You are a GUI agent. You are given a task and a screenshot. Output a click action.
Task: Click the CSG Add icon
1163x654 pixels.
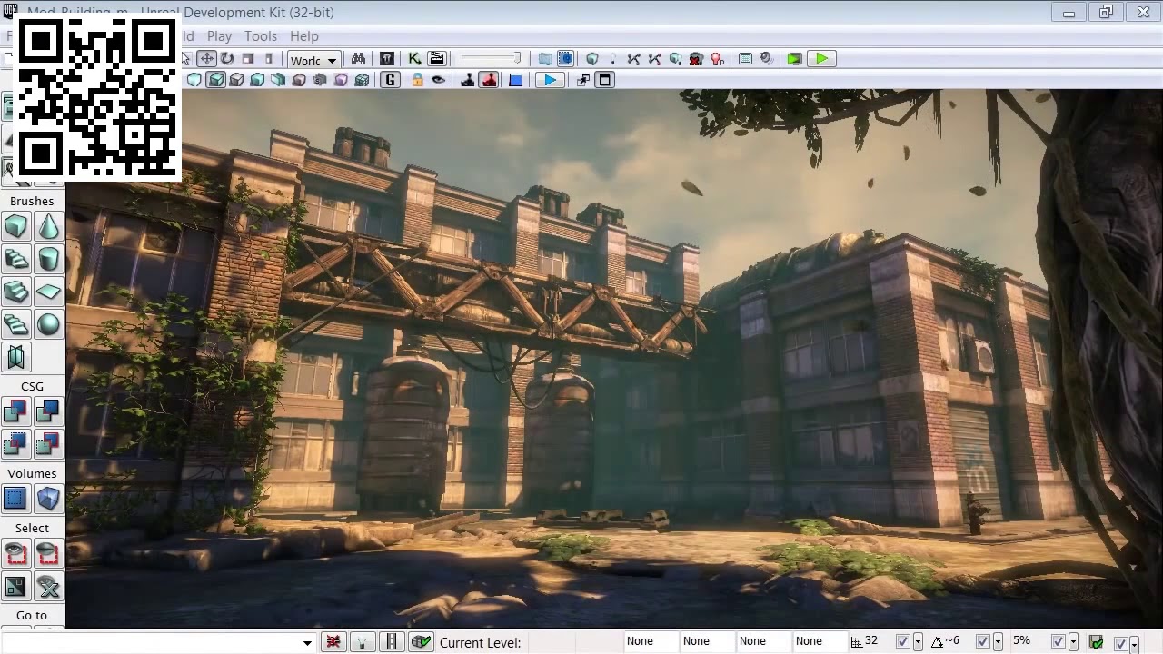pos(16,411)
